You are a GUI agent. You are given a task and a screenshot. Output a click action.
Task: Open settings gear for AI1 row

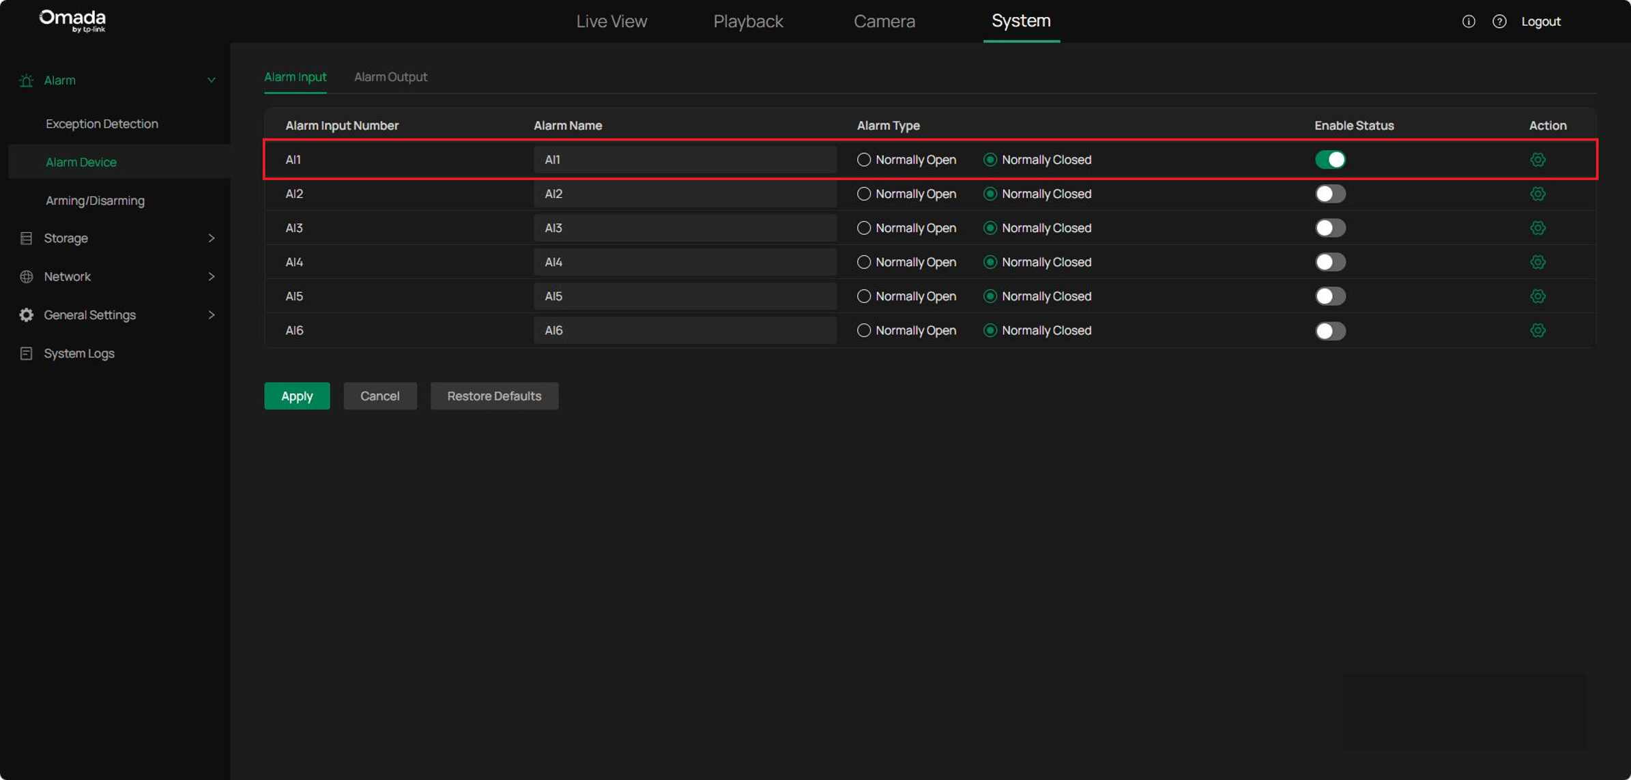1538,160
